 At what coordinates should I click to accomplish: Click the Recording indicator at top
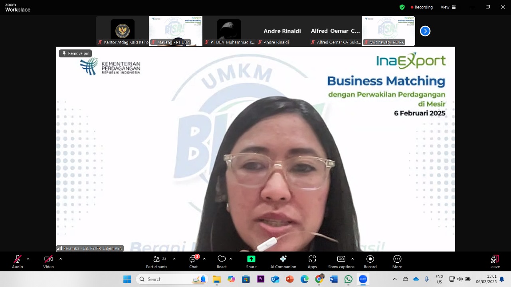coord(422,7)
